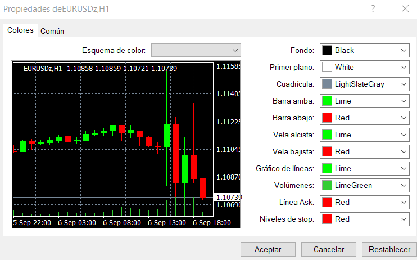This screenshot has width=417, height=260.
Task: Expand the Gráfico de líneas dropdown arrow
Action: 404,168
